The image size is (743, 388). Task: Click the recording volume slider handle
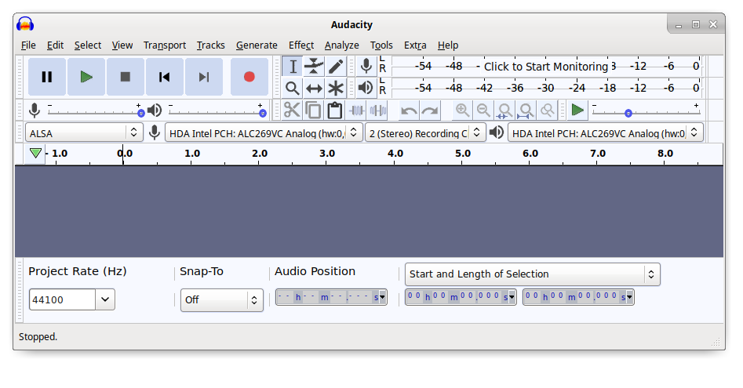140,114
